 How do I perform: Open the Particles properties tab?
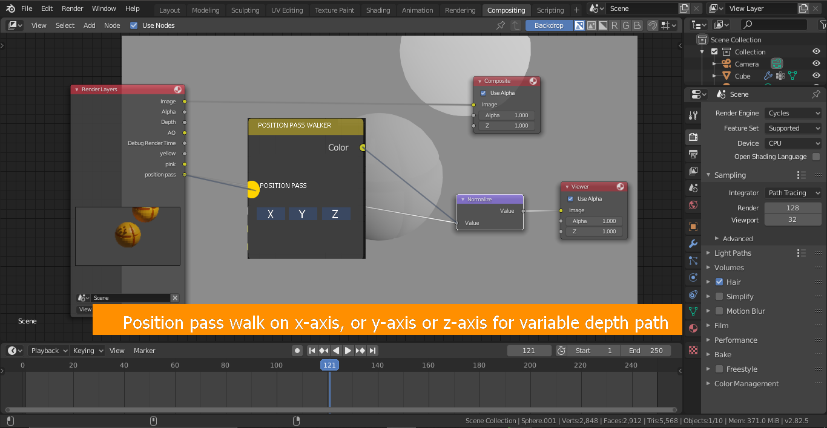(693, 261)
